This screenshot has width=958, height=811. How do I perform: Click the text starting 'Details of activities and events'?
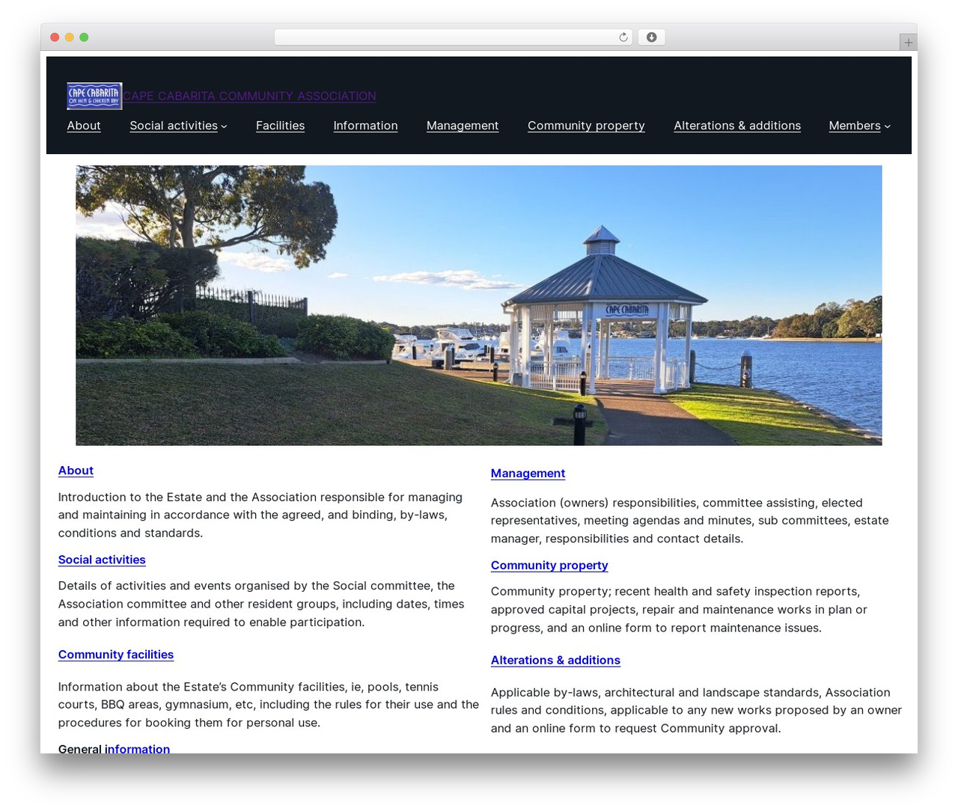(x=261, y=604)
